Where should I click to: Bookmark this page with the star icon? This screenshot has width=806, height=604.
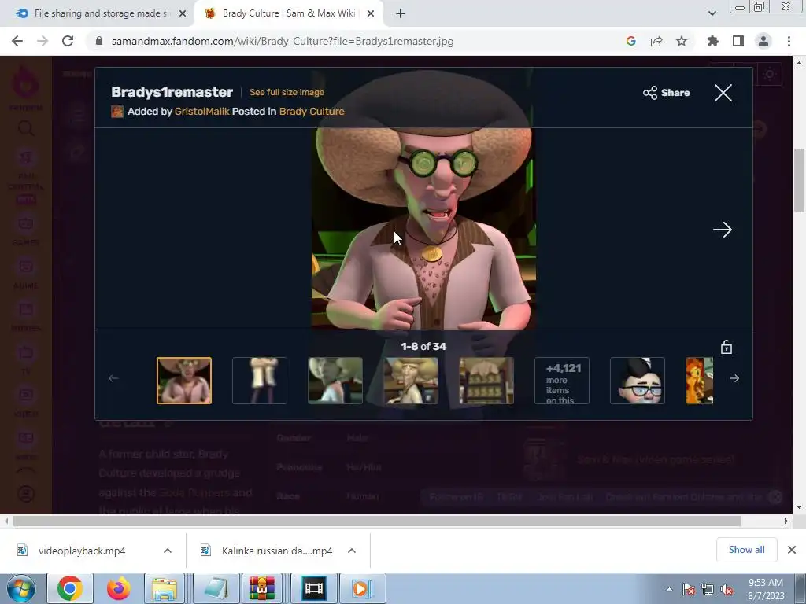tap(682, 41)
